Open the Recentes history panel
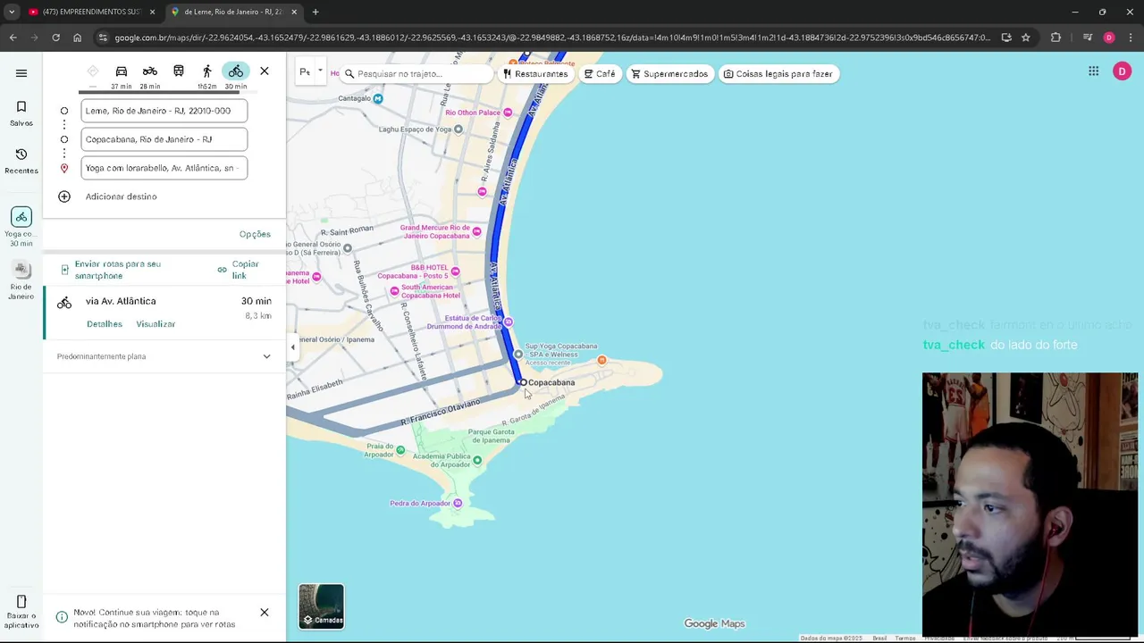Viewport: 1144px width, 643px height. coord(21,162)
